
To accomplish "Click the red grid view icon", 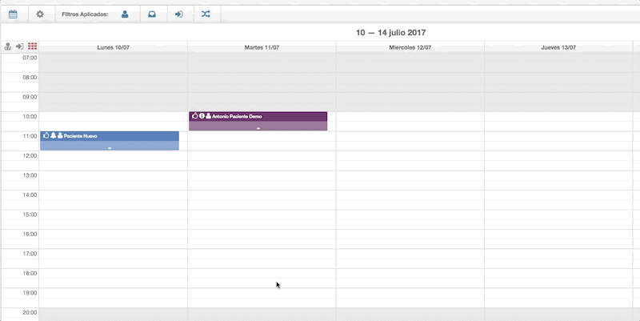I will pyautogui.click(x=32, y=46).
